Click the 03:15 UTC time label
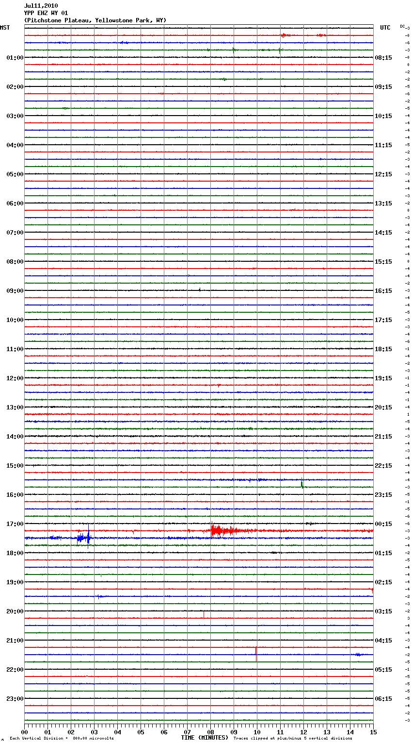 383,611
